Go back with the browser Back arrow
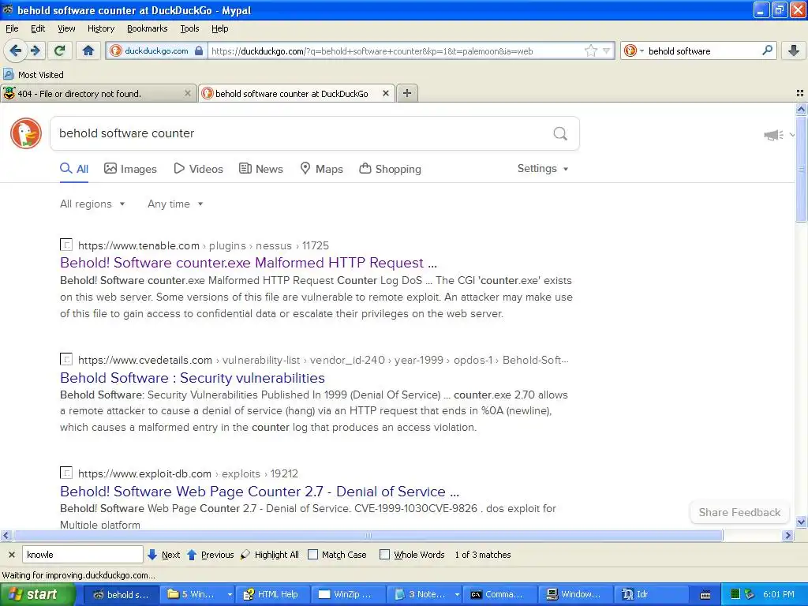This screenshot has height=606, width=808. pyautogui.click(x=15, y=50)
